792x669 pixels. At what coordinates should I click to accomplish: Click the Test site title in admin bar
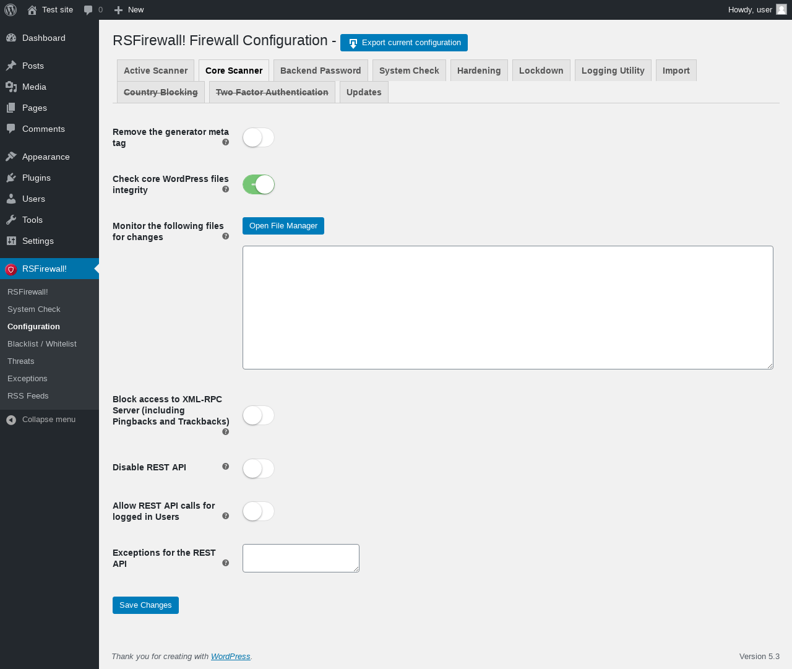pos(58,10)
